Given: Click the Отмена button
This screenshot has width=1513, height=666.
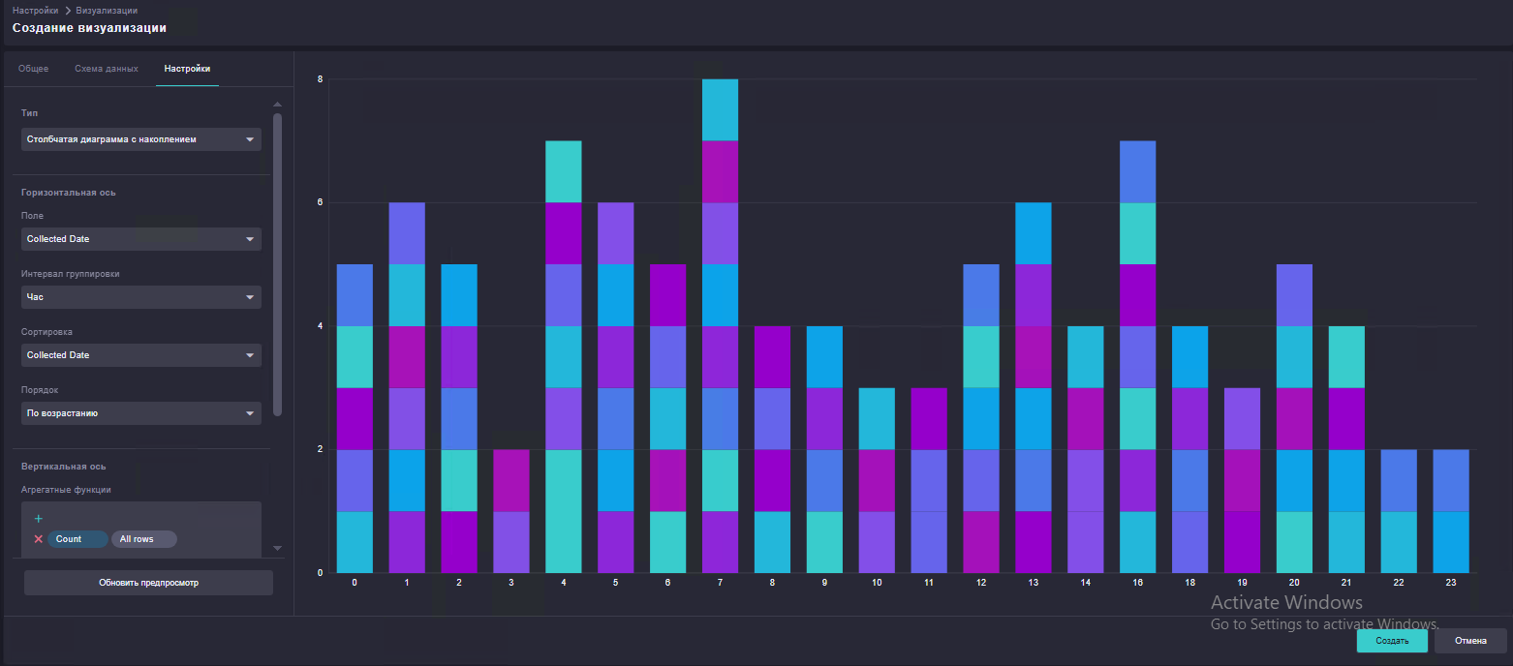Looking at the screenshot, I should pyautogui.click(x=1470, y=641).
